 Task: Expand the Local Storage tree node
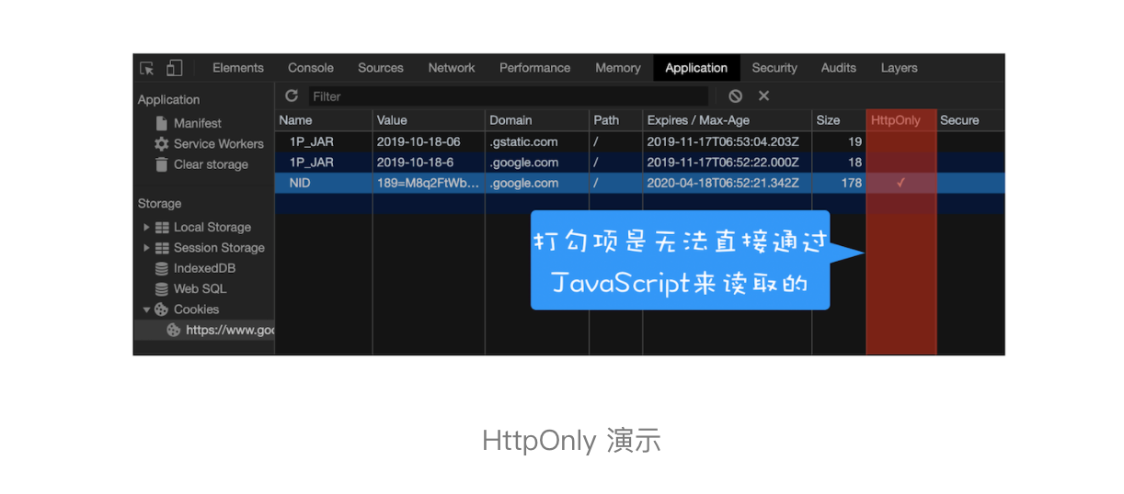tap(146, 227)
